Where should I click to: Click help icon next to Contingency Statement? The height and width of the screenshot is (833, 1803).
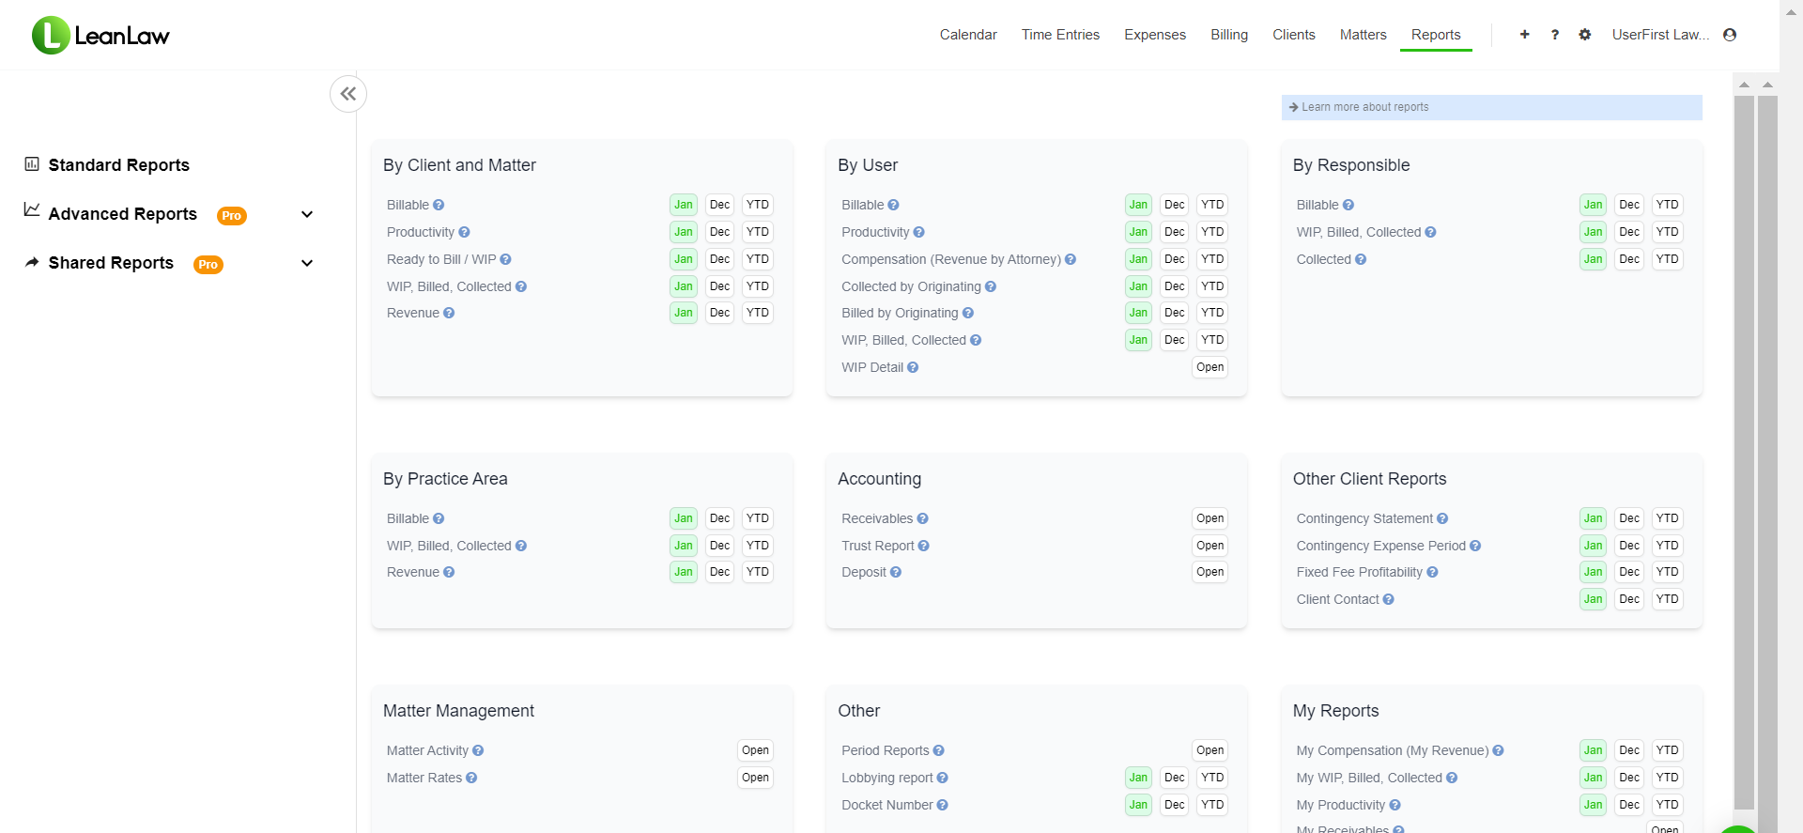tap(1442, 518)
